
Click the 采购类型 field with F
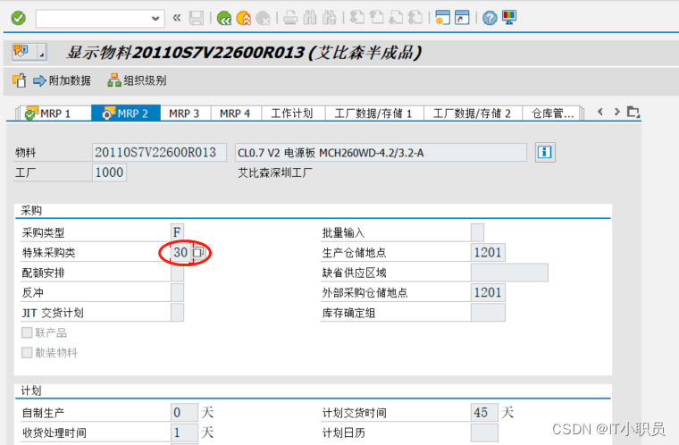[x=177, y=232]
